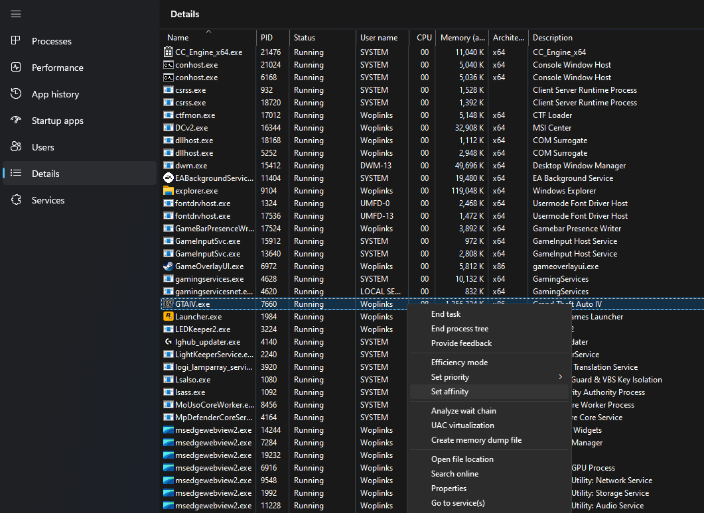Click the msedgewebview2.exe PID 14244 icon
This screenshot has height=513, width=704.
click(168, 429)
